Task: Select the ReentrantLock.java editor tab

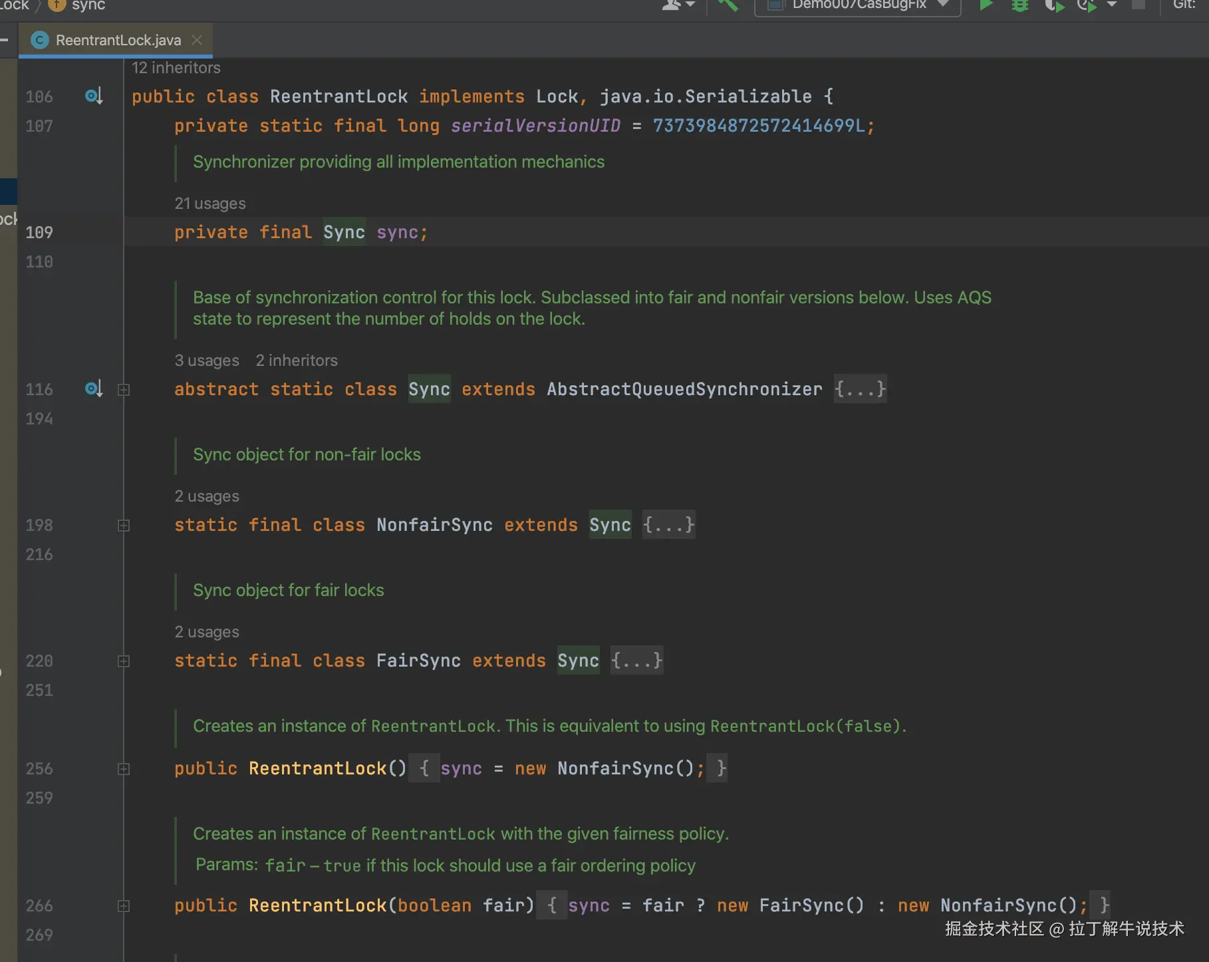Action: [x=116, y=40]
